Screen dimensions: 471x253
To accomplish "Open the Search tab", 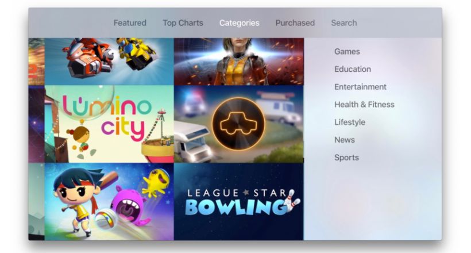I will coord(344,23).
